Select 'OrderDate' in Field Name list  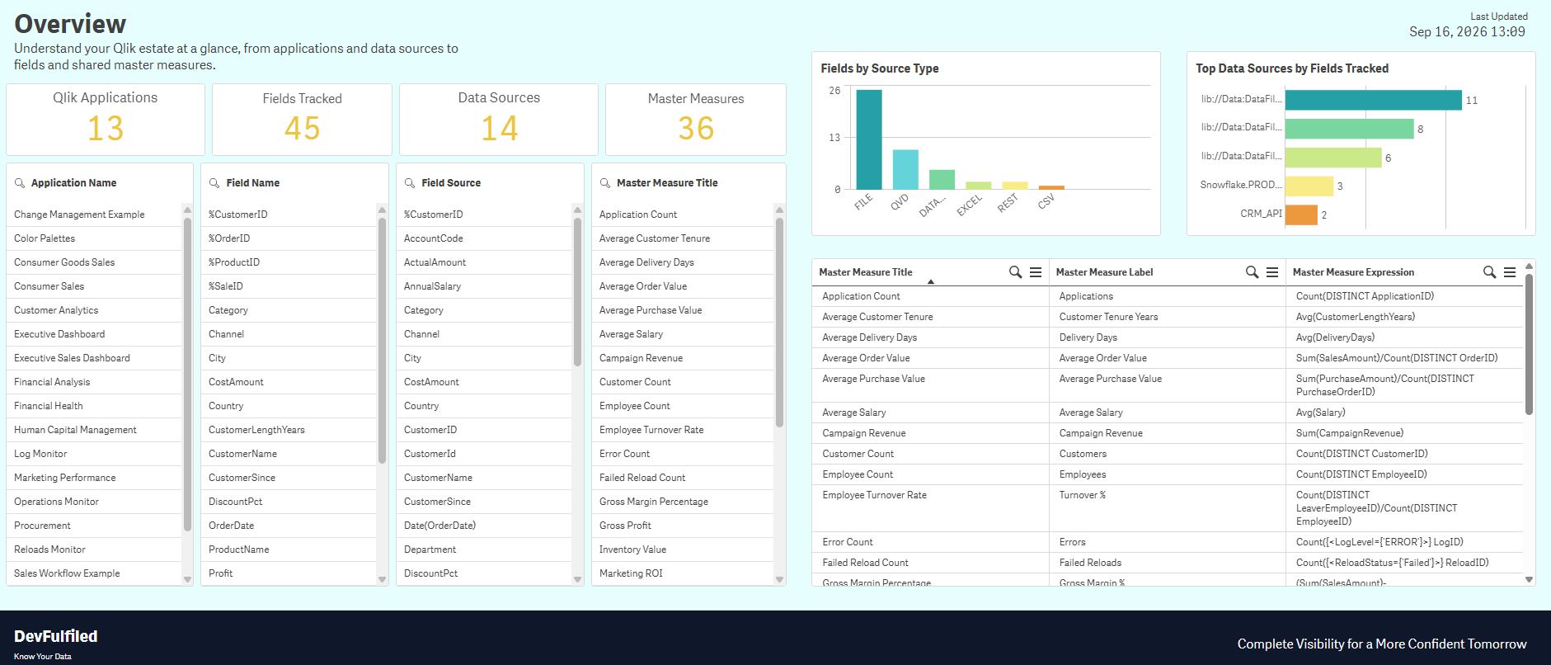coord(289,526)
